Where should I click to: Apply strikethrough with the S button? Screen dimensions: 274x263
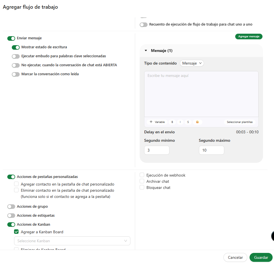click(x=188, y=122)
